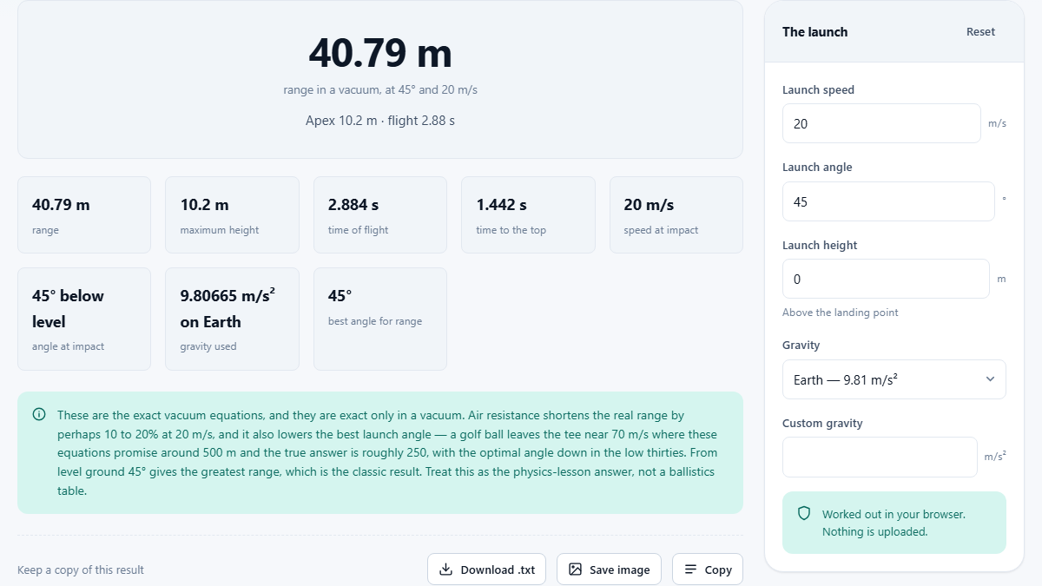Click the 'Above the landing point' hint
The width and height of the screenshot is (1042, 586).
(x=841, y=313)
